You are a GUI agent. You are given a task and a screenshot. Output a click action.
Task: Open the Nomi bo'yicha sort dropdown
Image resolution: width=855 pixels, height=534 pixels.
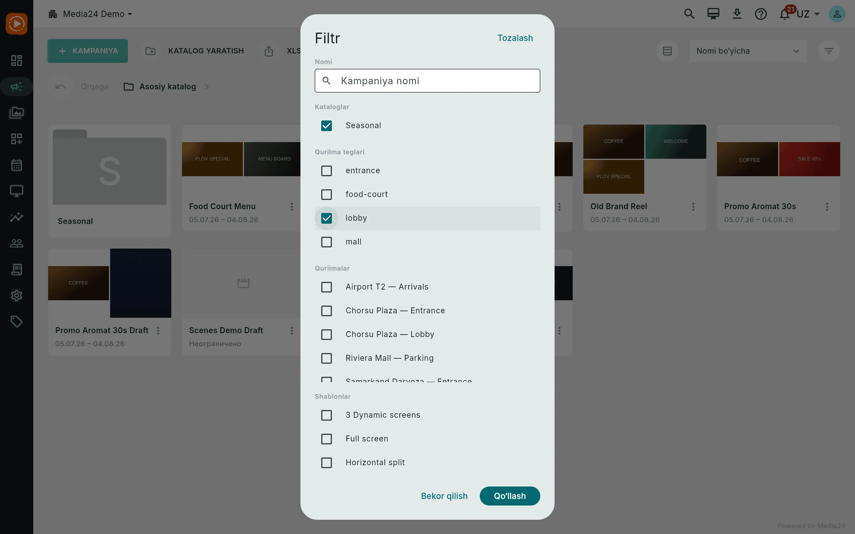[x=748, y=51]
